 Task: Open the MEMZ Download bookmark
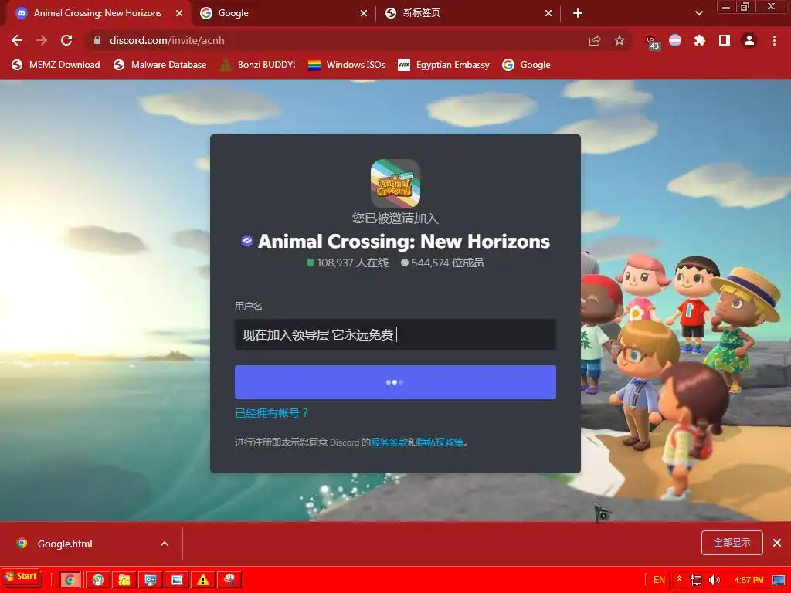click(56, 65)
